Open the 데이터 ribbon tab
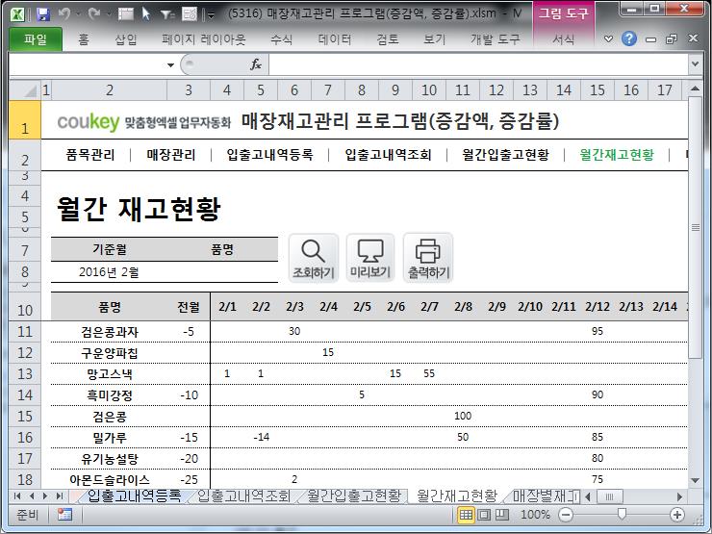Image resolution: width=712 pixels, height=534 pixels. coord(335,39)
